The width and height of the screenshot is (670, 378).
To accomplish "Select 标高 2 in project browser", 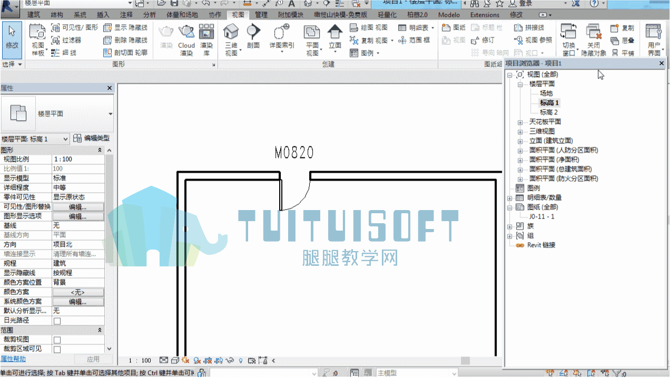I will tap(548, 113).
